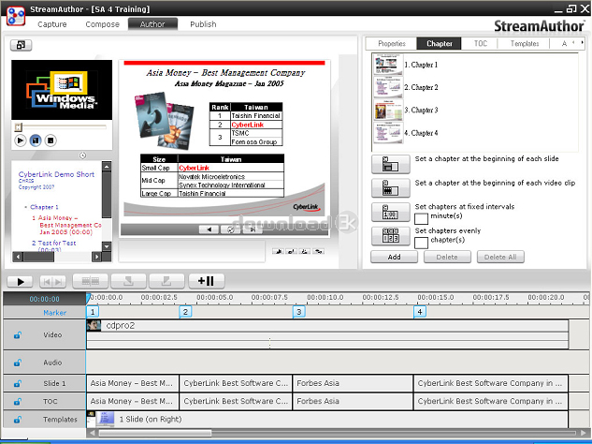Click TOC panel scroll up arrow
Image resolution: width=592 pixels, height=444 pixels.
107,167
